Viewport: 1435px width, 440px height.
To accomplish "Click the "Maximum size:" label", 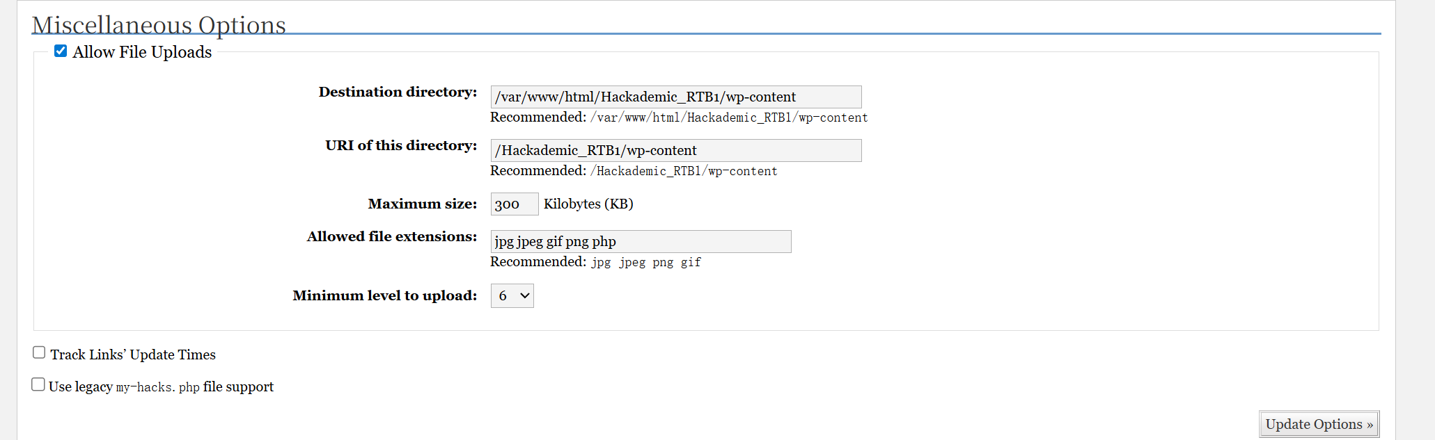I will pyautogui.click(x=422, y=204).
